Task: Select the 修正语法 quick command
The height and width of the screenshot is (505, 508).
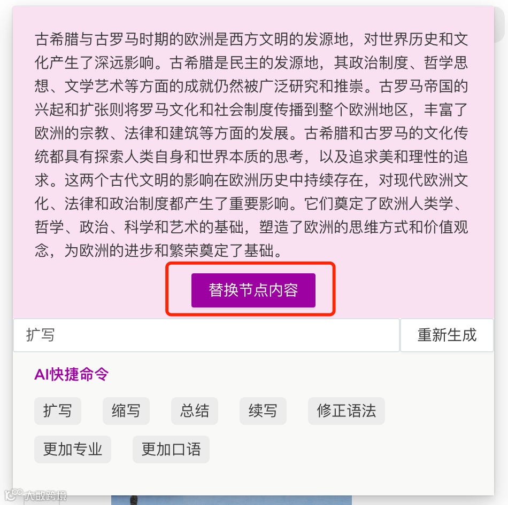Action: click(347, 411)
